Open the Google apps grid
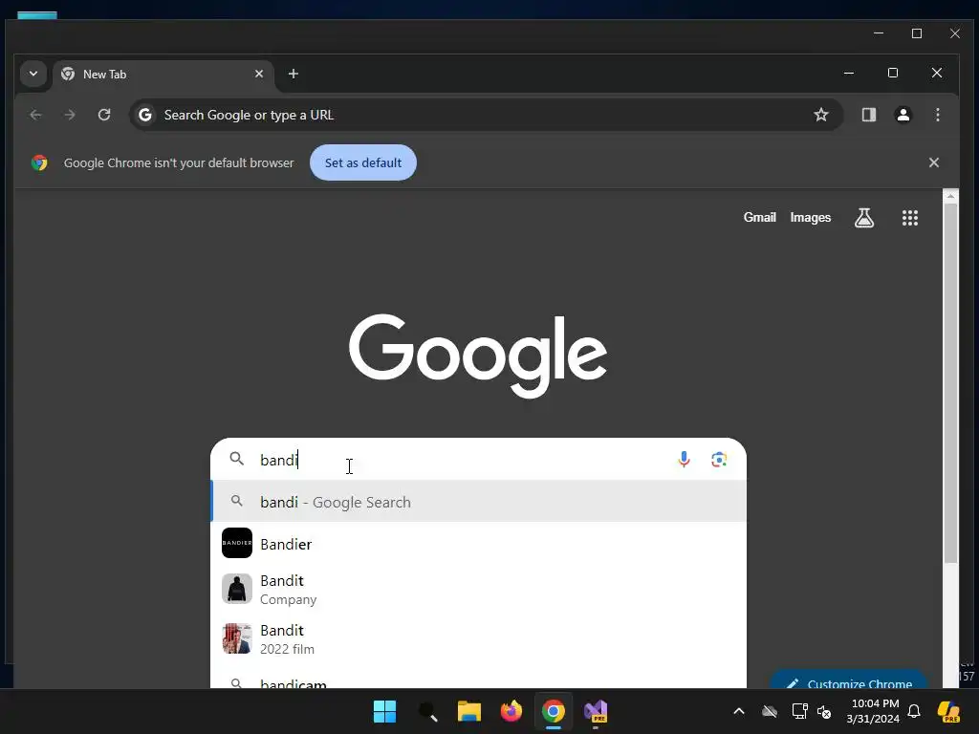Image resolution: width=979 pixels, height=734 pixels. (910, 218)
